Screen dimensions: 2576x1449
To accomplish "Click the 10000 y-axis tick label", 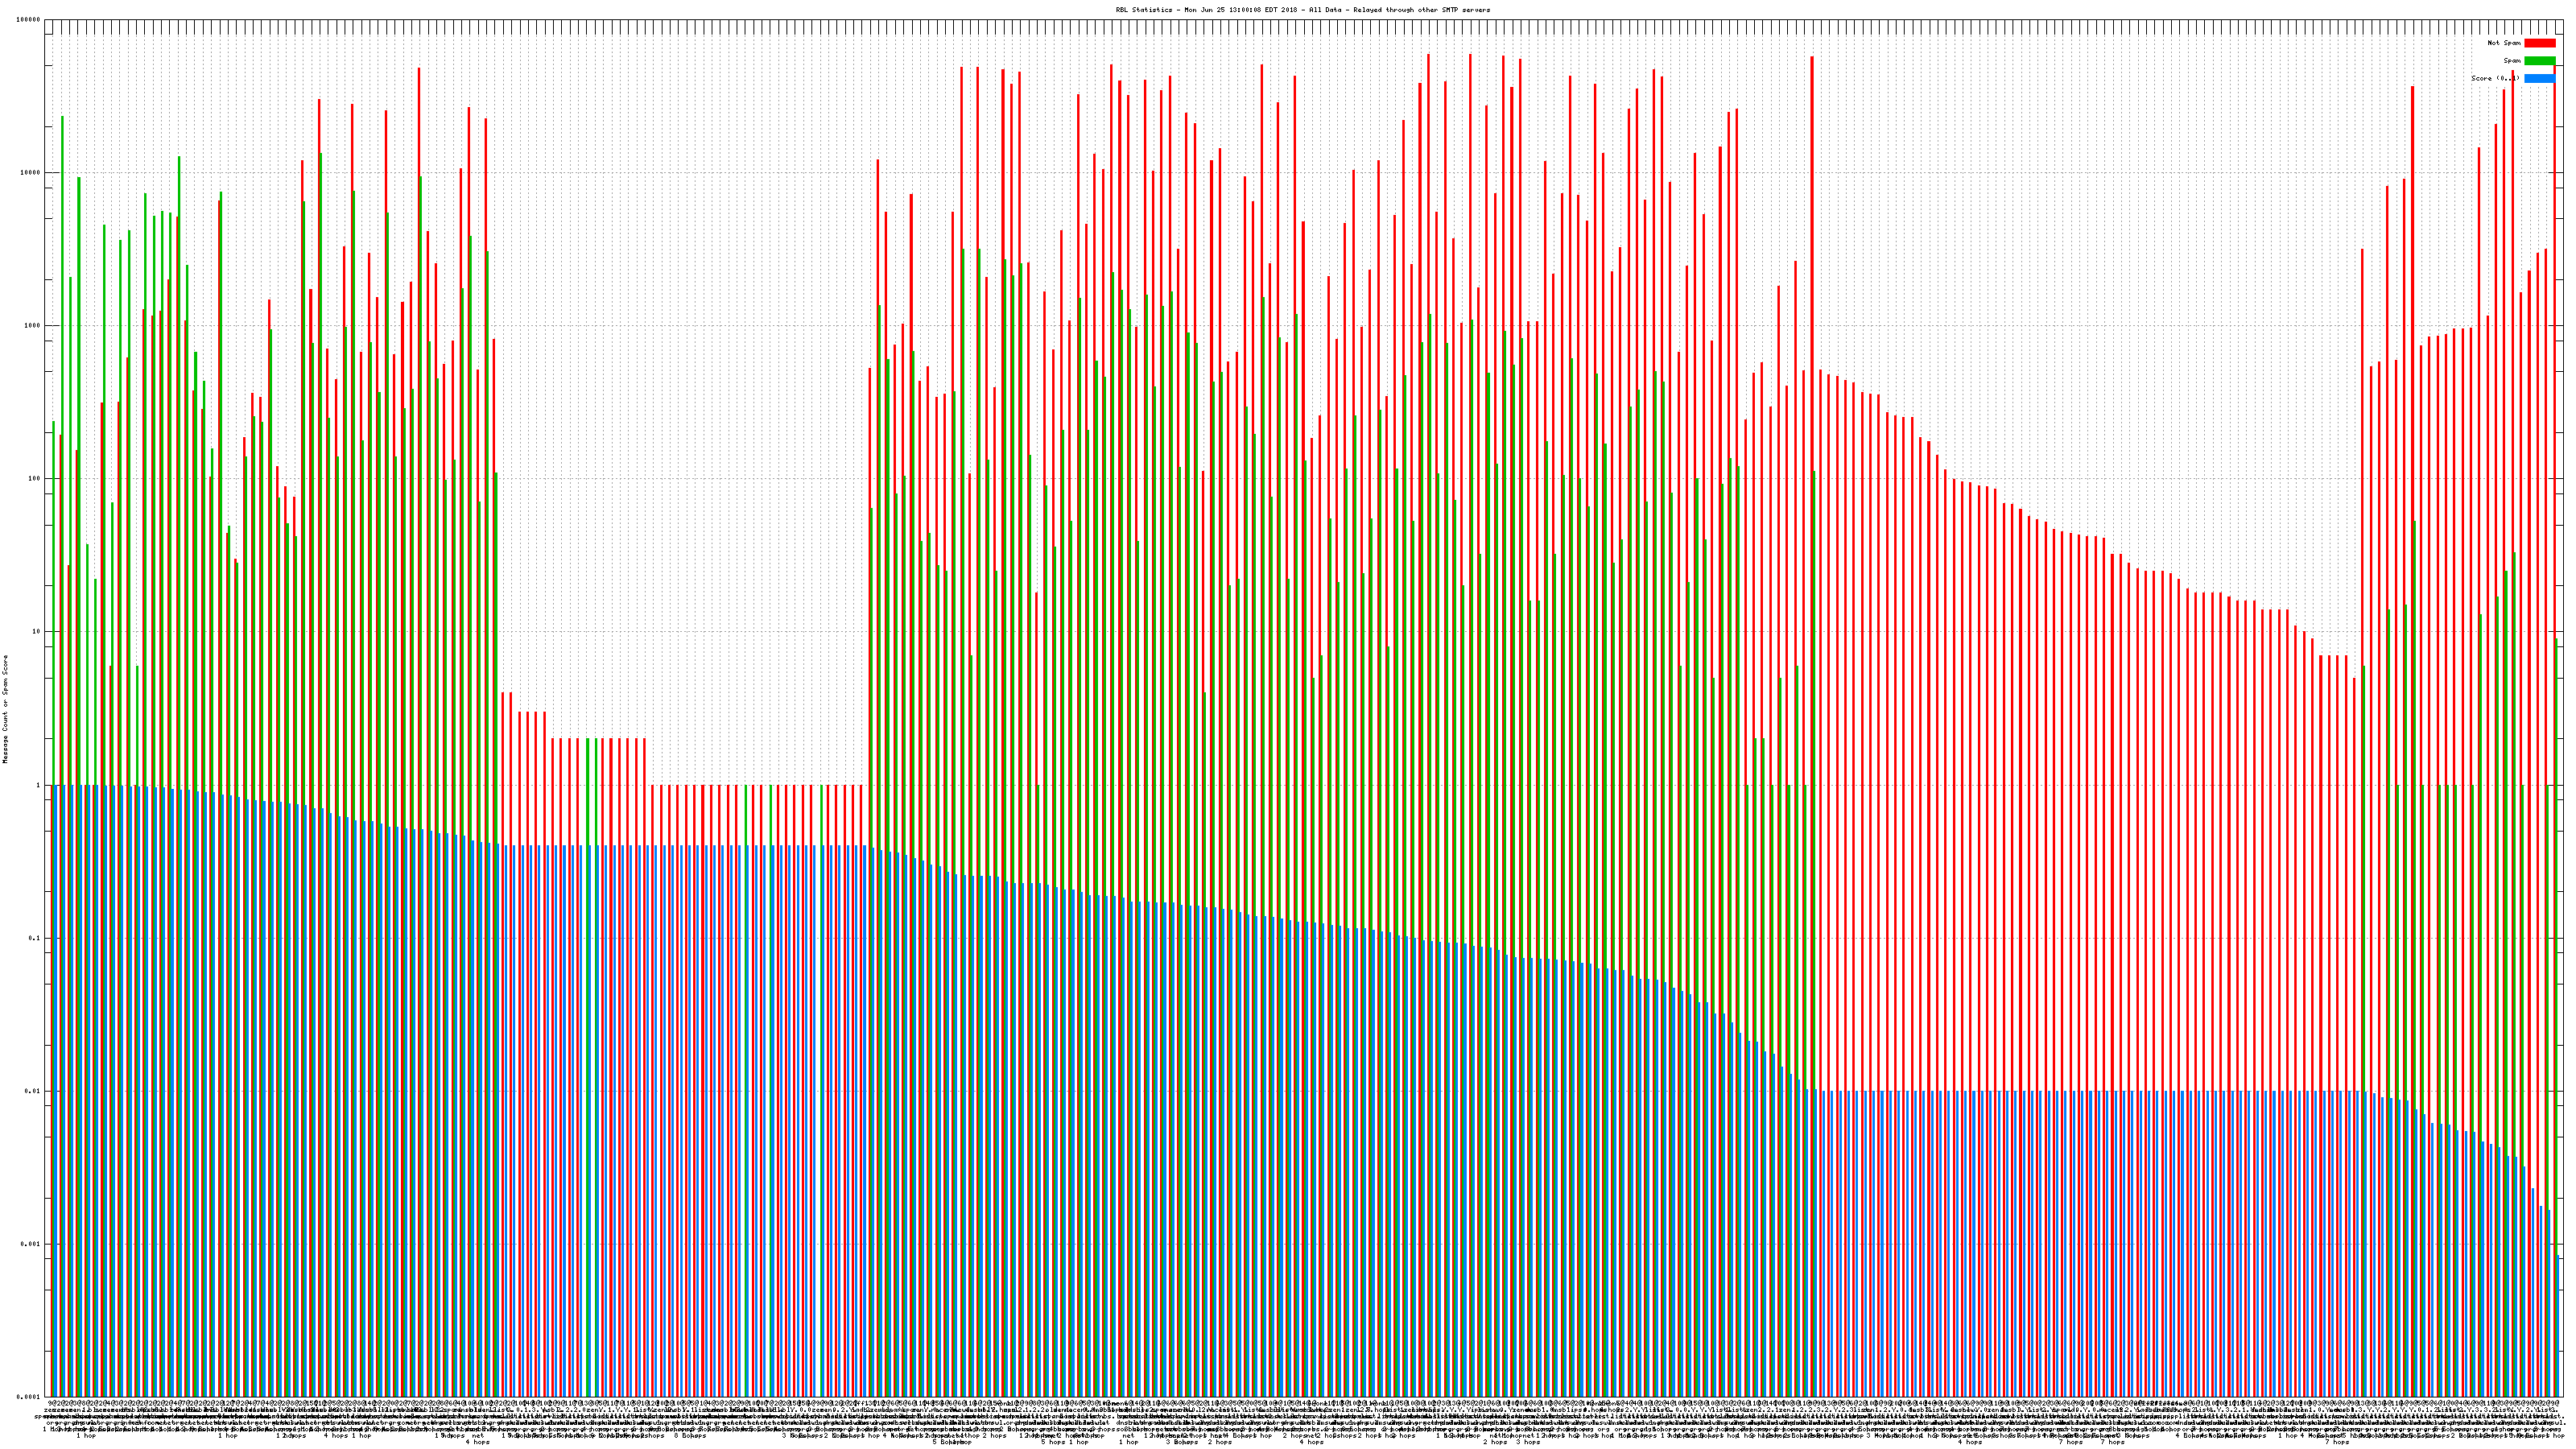I will pyautogui.click(x=31, y=173).
